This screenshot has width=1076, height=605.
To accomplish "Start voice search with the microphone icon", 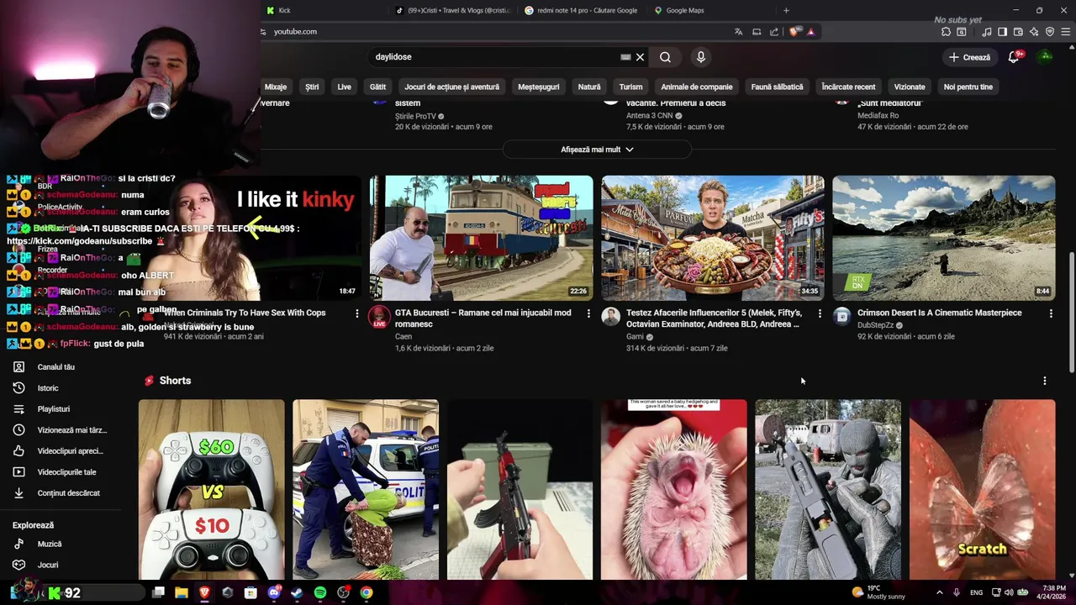I will [x=700, y=57].
